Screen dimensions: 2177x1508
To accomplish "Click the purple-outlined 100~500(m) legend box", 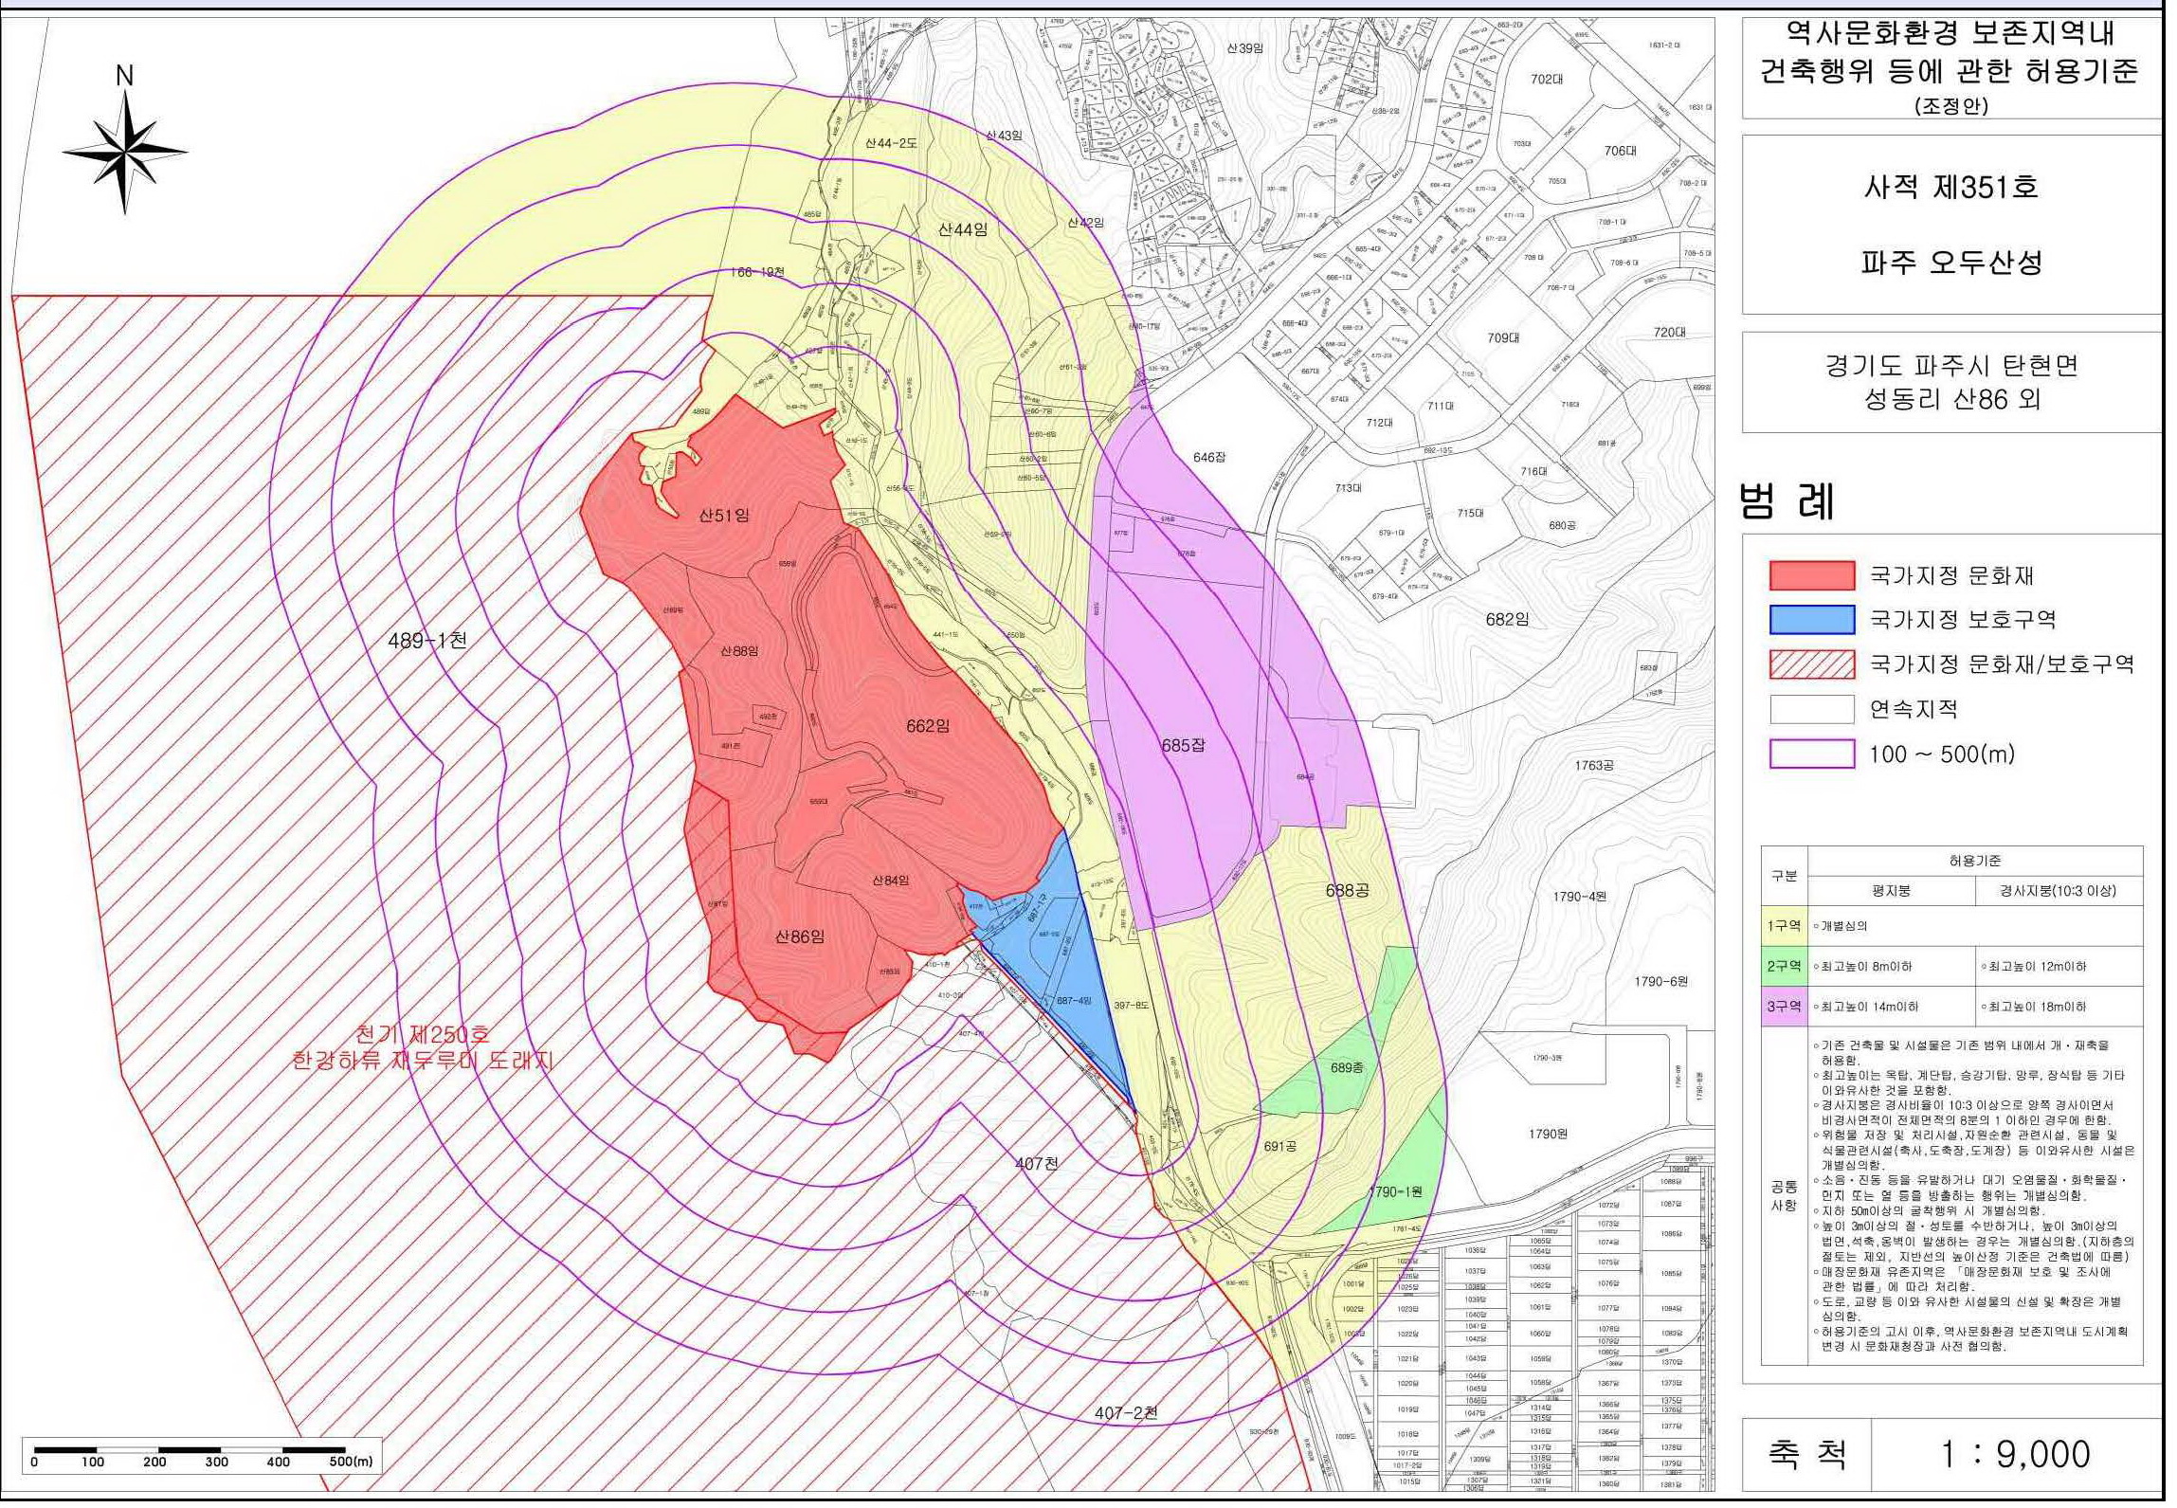I will pos(1811,754).
